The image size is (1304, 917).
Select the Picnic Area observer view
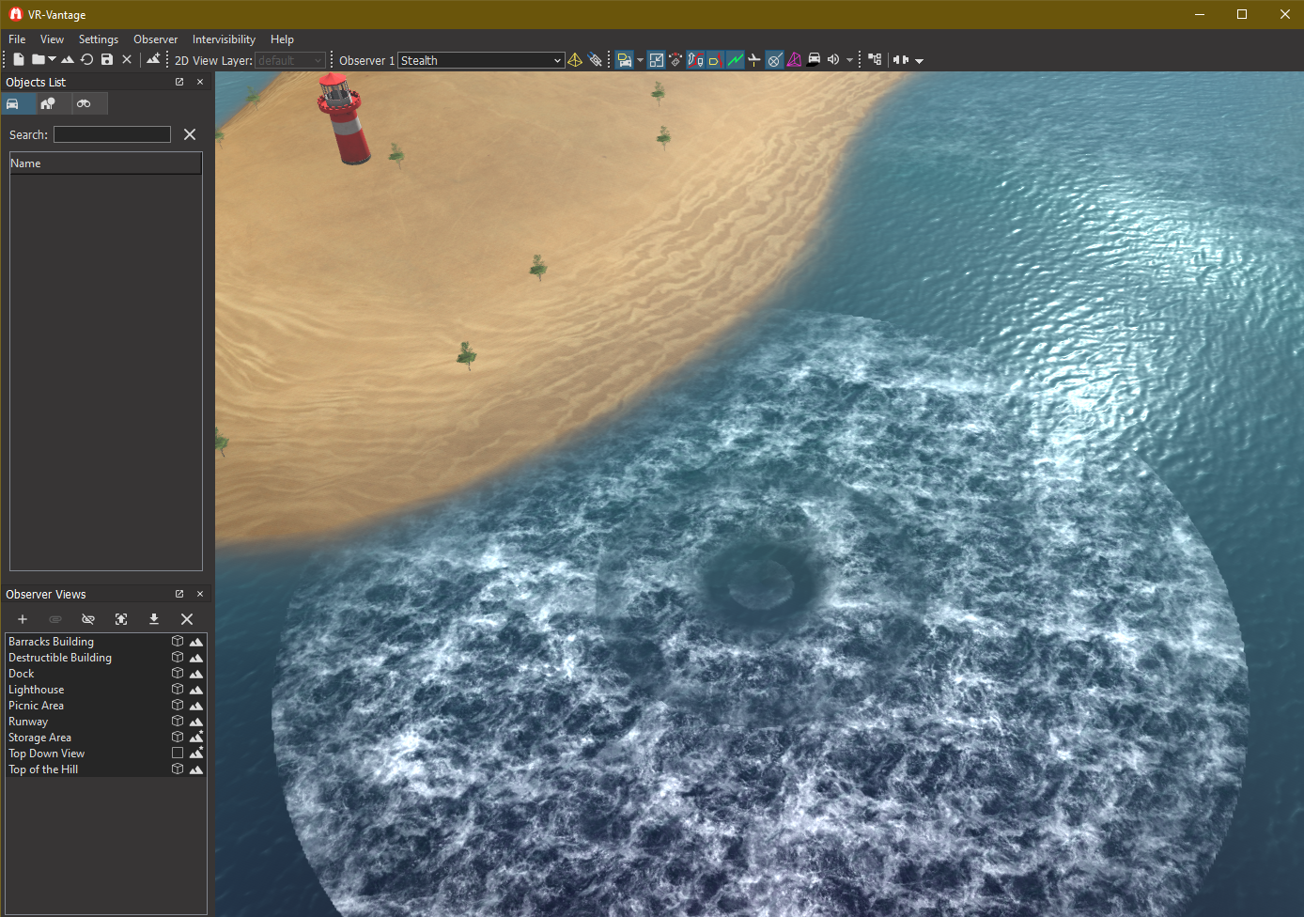coord(36,706)
